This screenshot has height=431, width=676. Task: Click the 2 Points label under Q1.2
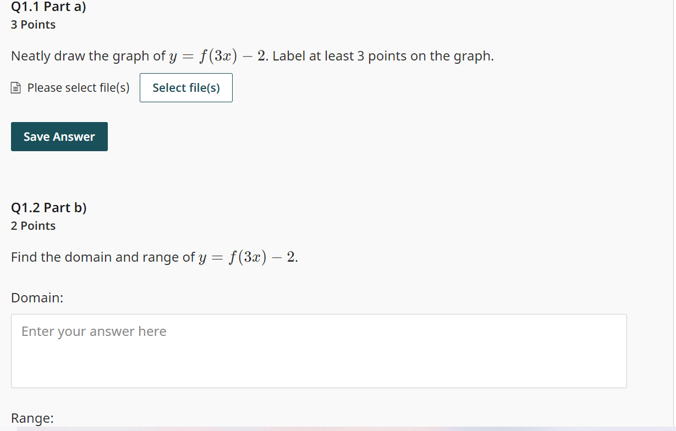[x=33, y=225]
